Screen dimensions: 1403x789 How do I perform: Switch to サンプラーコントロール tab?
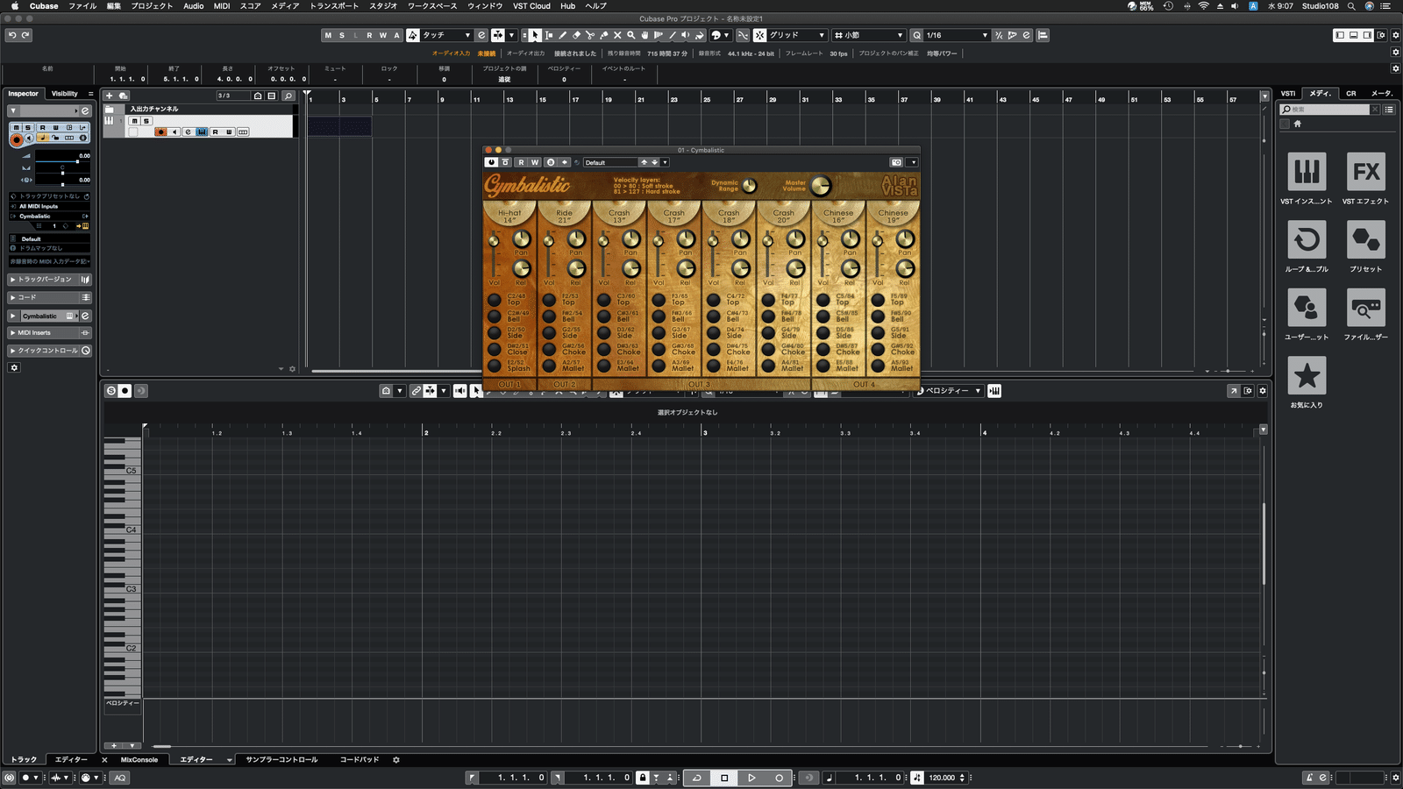[281, 760]
